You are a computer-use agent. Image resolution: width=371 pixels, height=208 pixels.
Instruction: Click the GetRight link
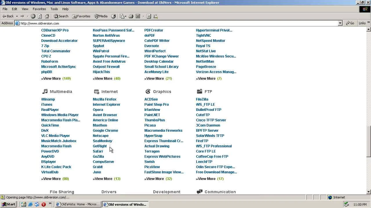(x=100, y=146)
